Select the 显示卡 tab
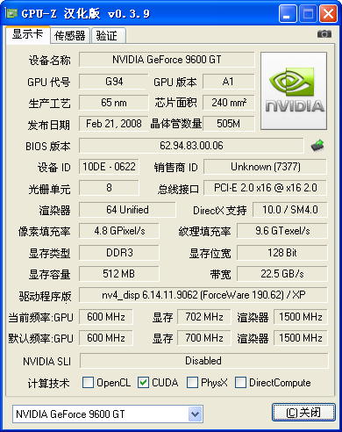The image size is (342, 432). 27,34
